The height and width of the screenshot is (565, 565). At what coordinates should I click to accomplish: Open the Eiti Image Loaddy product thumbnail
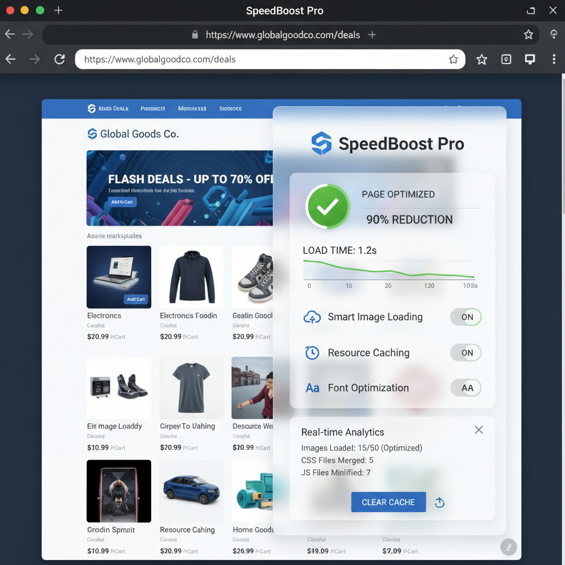(119, 388)
